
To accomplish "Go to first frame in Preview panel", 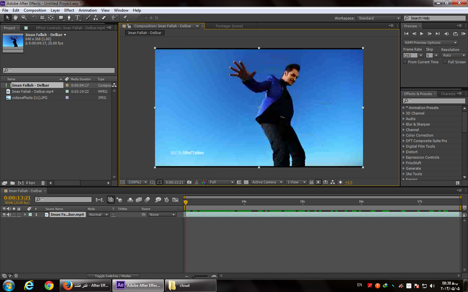I will pos(406,34).
